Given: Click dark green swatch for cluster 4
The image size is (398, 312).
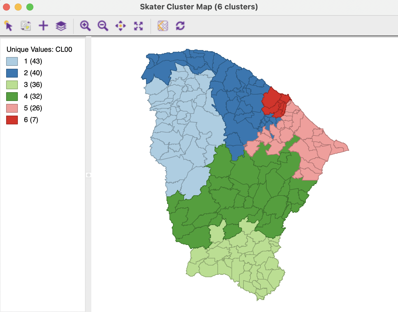Looking at the screenshot, I should click(12, 97).
